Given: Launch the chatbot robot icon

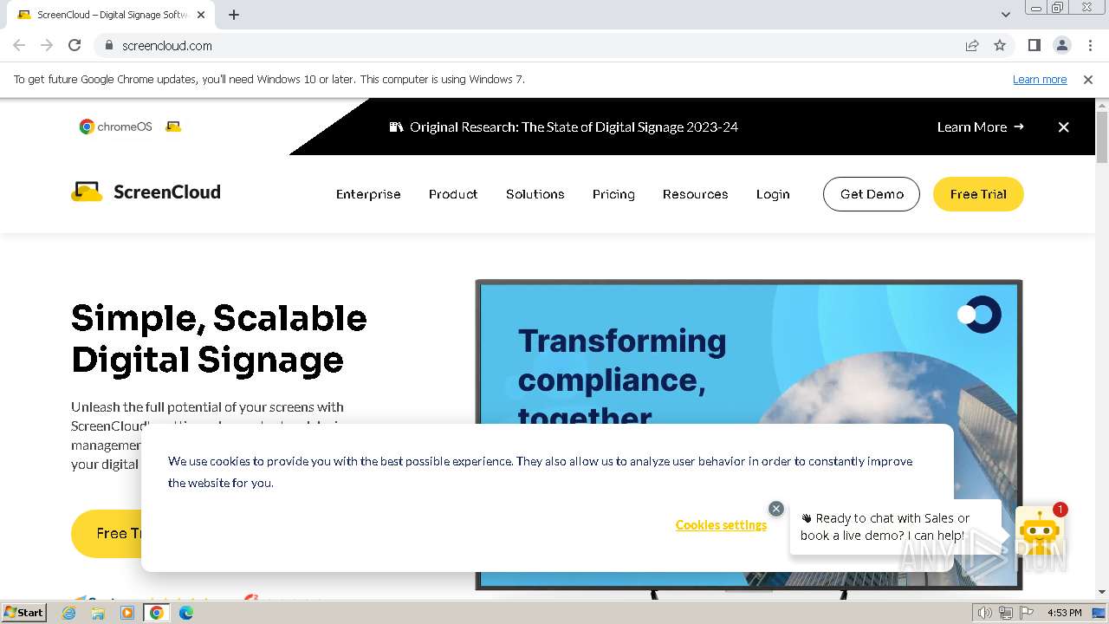Looking at the screenshot, I should 1039,531.
